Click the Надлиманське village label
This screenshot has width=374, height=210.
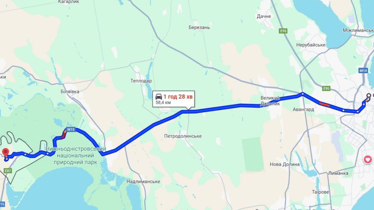click(143, 182)
